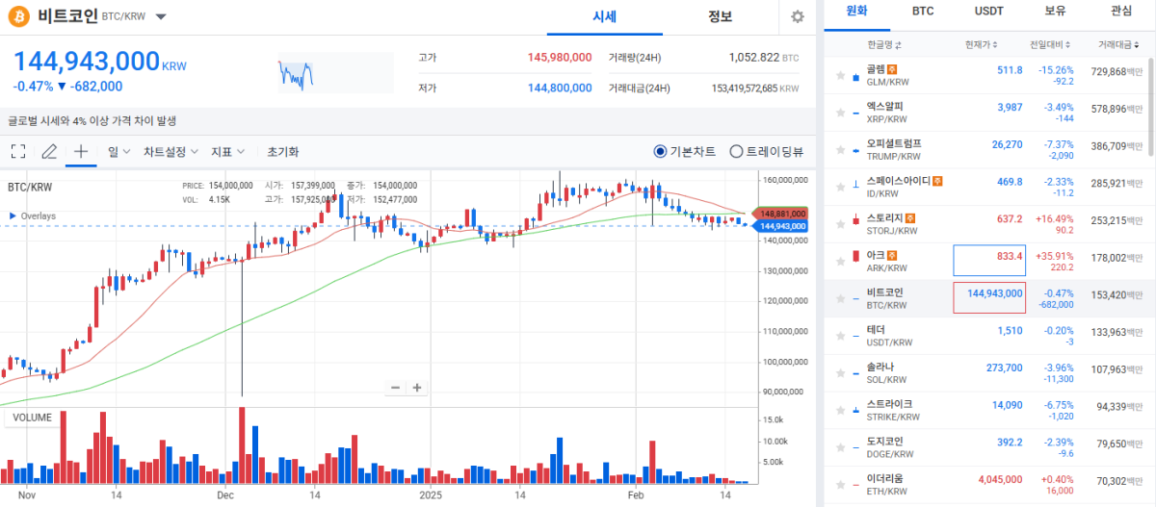
Task: Click the mini candle icon for 아크
Action: coord(856,256)
